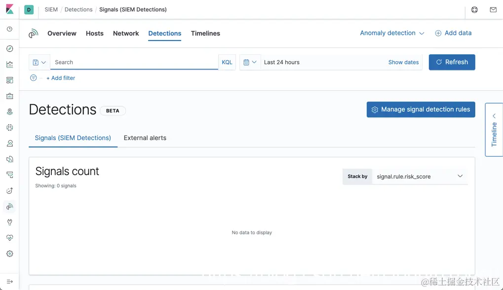
Task: Focus the Search query input field
Action: [x=134, y=62]
